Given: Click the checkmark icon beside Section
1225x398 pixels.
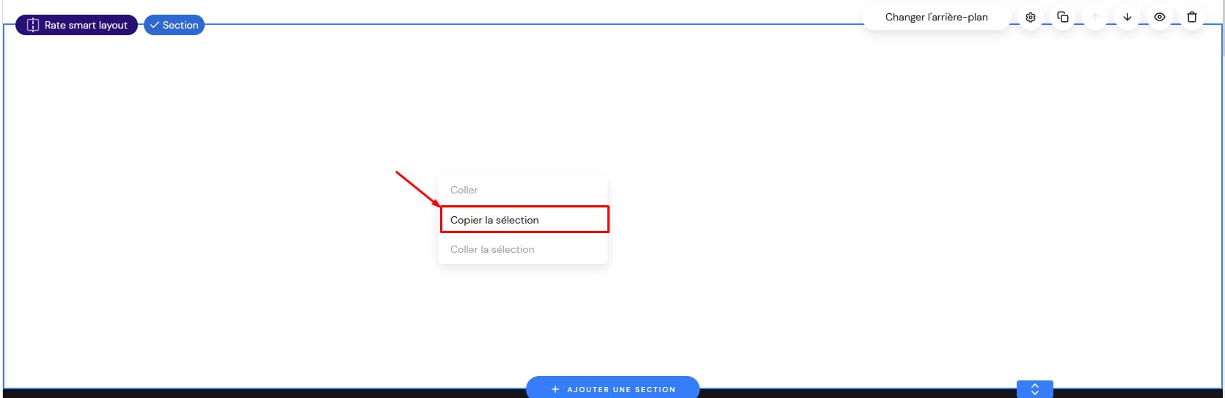Looking at the screenshot, I should 155,25.
